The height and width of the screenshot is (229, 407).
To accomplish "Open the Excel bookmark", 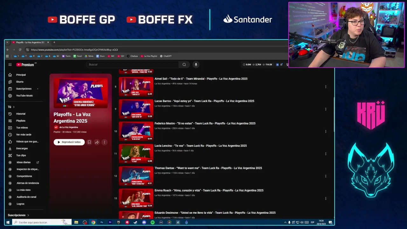I will tap(78, 56).
